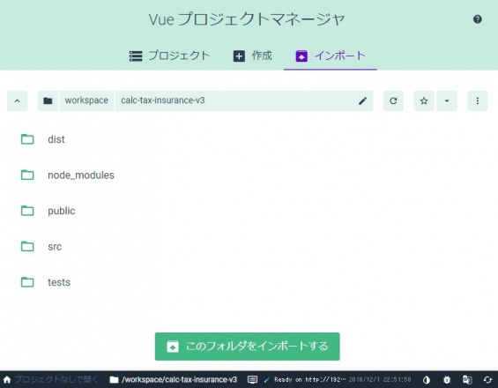
Task: Click the tests folder icon
Action: pyautogui.click(x=27, y=282)
